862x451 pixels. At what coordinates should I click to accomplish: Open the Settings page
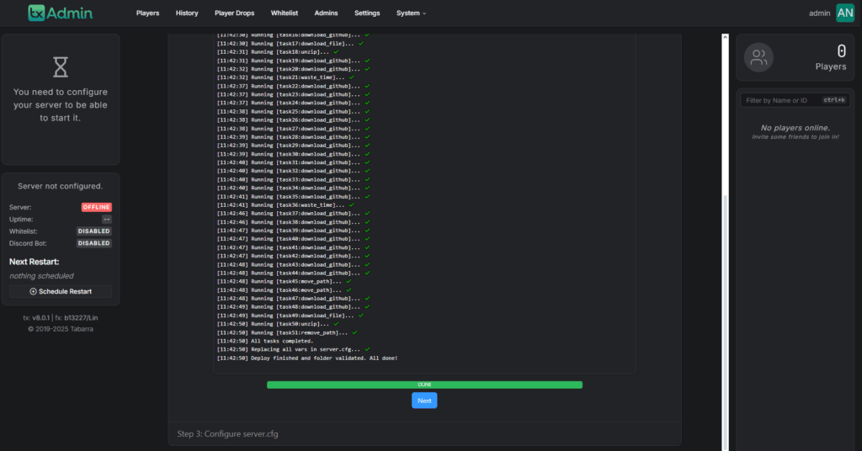[366, 13]
